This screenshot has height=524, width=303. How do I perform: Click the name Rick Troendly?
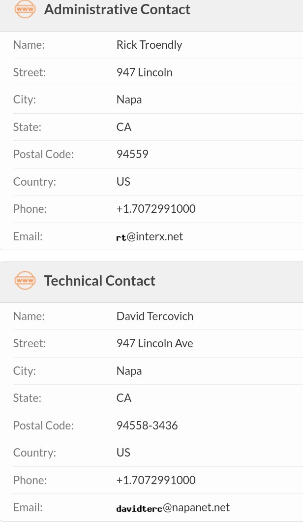tap(149, 45)
